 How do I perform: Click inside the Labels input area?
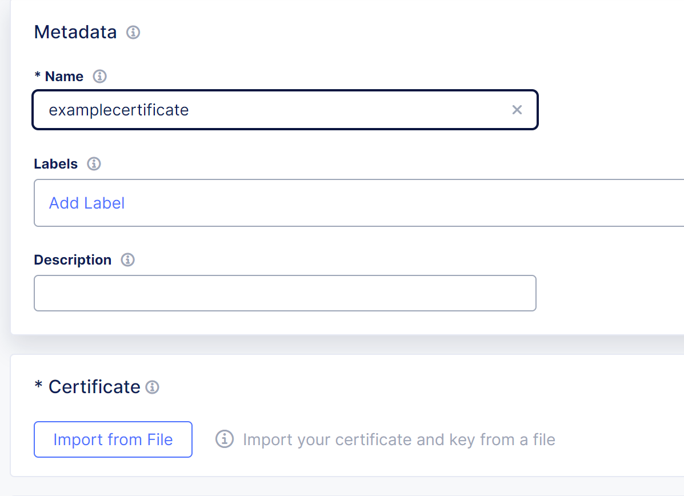coord(229,203)
